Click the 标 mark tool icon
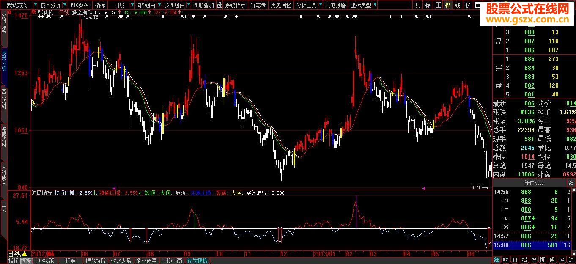 point(428,5)
